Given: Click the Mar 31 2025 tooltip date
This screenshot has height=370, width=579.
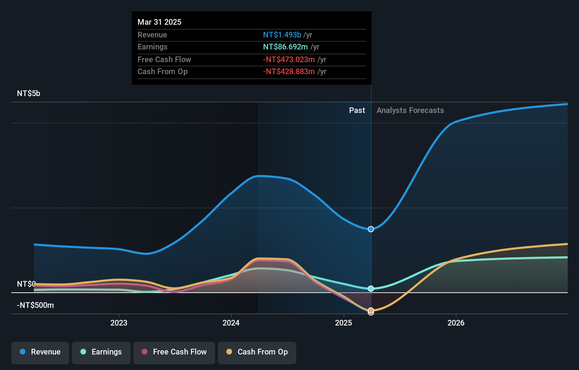Looking at the screenshot, I should (x=159, y=22).
